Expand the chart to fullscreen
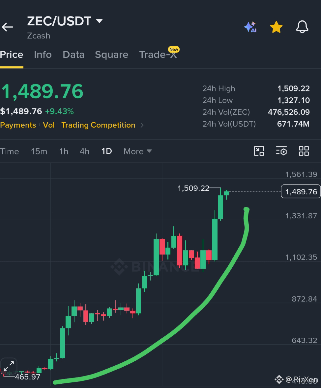321x388 pixels. 9,366
